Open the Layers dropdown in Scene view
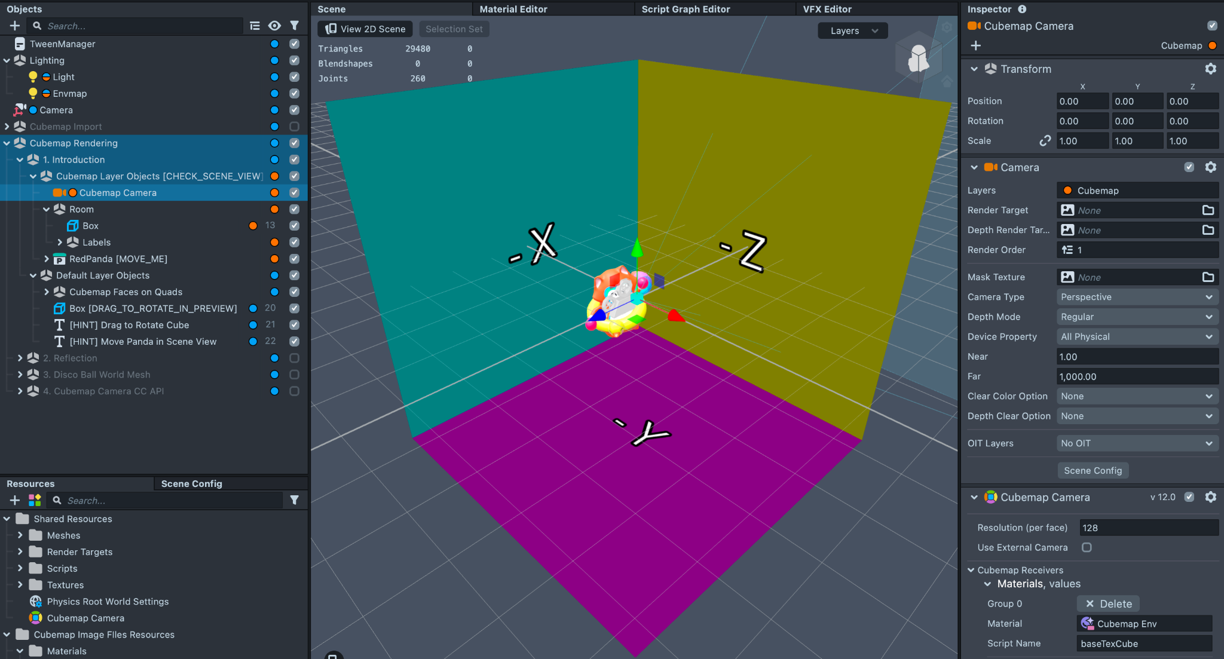The image size is (1224, 659). 852,31
